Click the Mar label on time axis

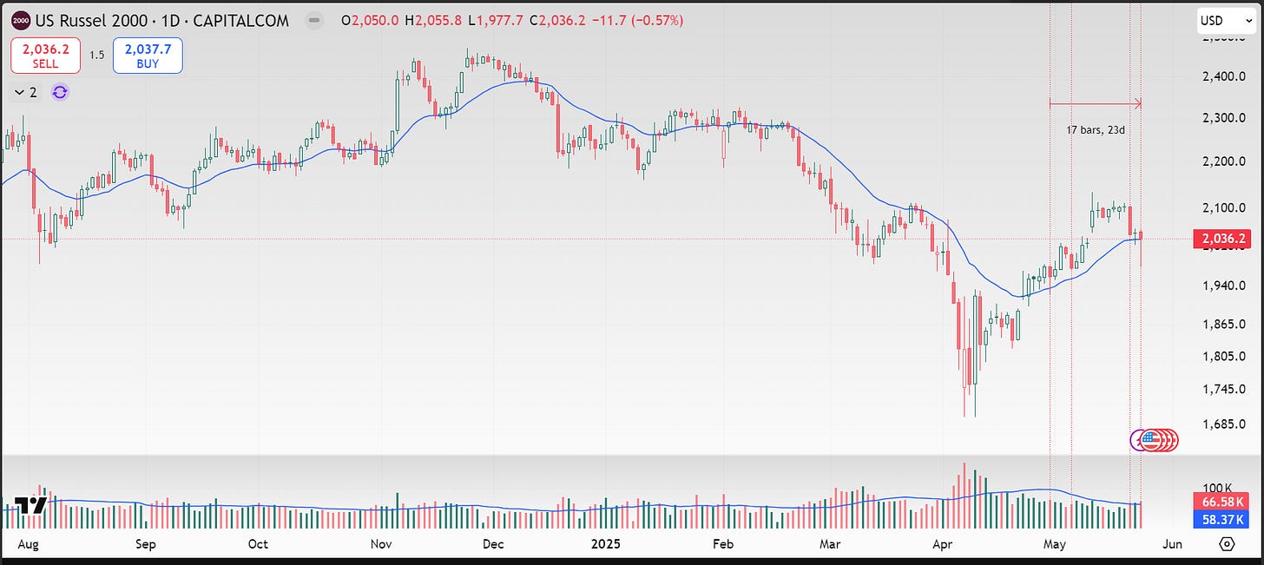click(831, 544)
